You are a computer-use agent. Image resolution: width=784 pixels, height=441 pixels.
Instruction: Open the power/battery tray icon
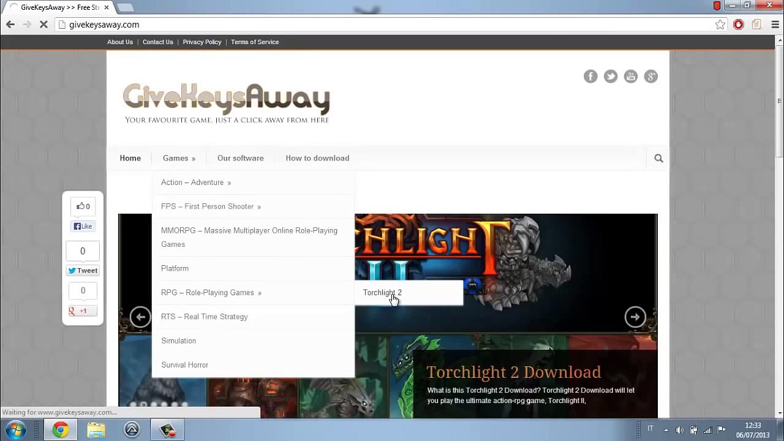click(693, 429)
